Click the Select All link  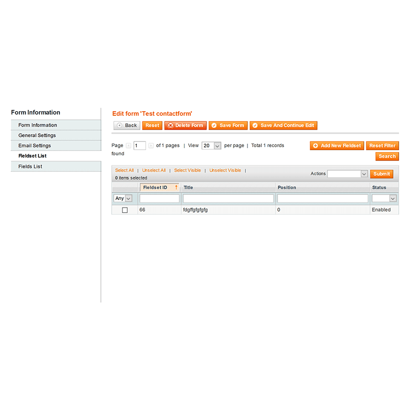tap(124, 170)
